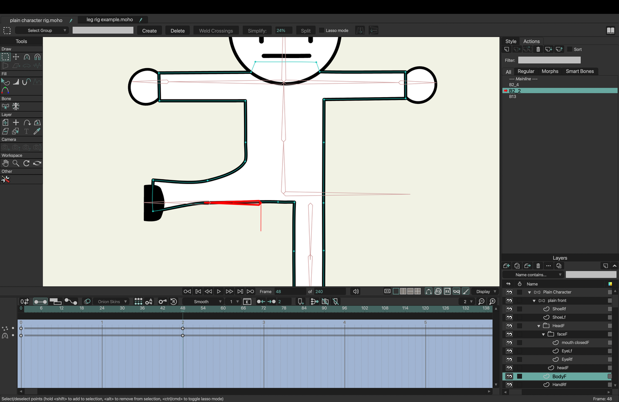Toggle audio mute speaker icon
This screenshot has height=402, width=619.
click(356, 291)
